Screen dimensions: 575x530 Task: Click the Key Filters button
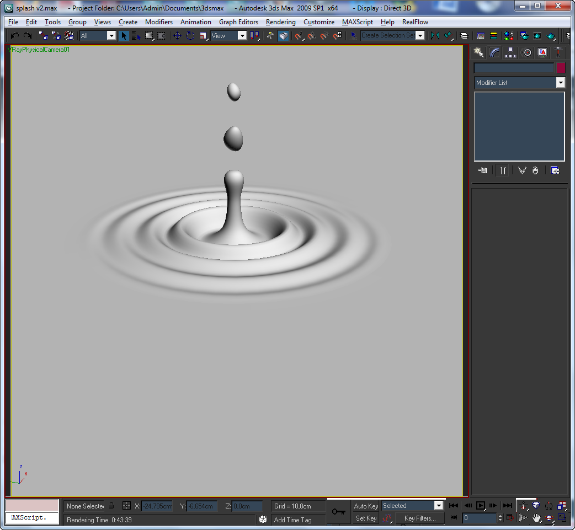(x=419, y=518)
